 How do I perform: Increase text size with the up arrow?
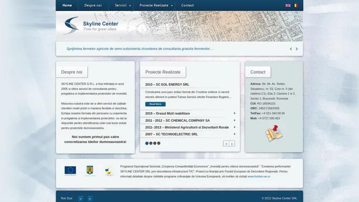click(x=90, y=199)
